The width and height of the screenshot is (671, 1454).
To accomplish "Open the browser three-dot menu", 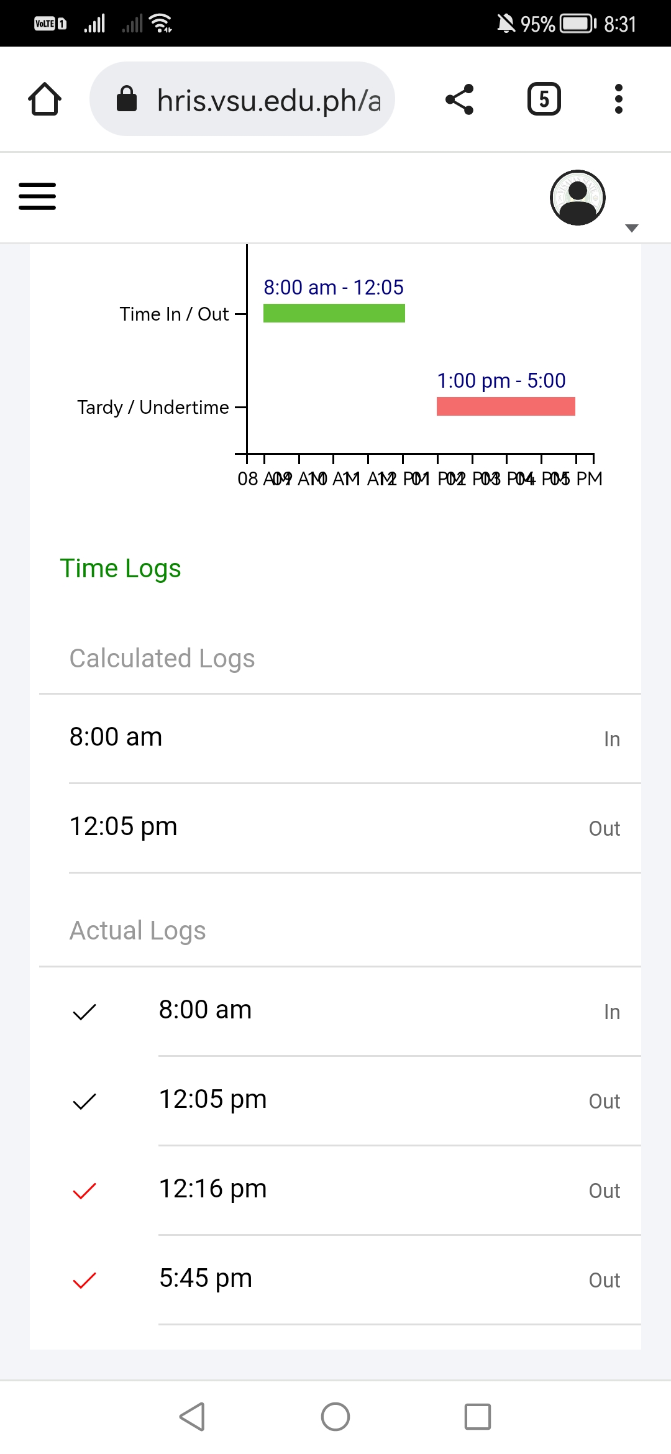I will [618, 99].
